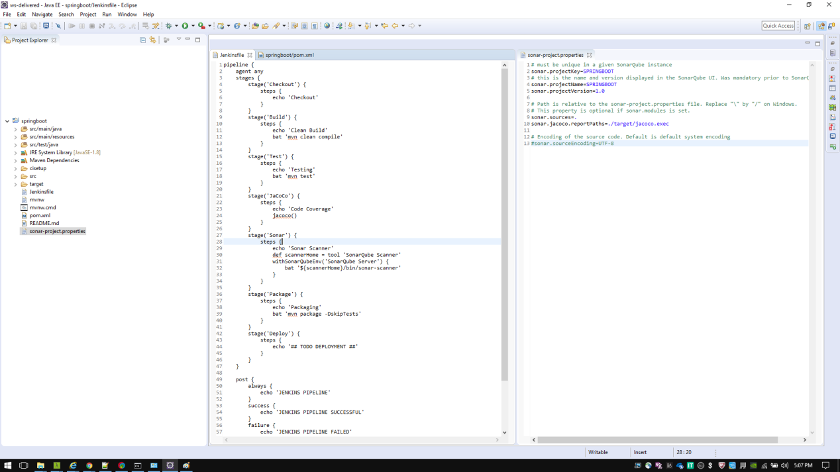Expand the Maven Dependencies node
Viewport: 840px width, 472px height.
click(16, 160)
